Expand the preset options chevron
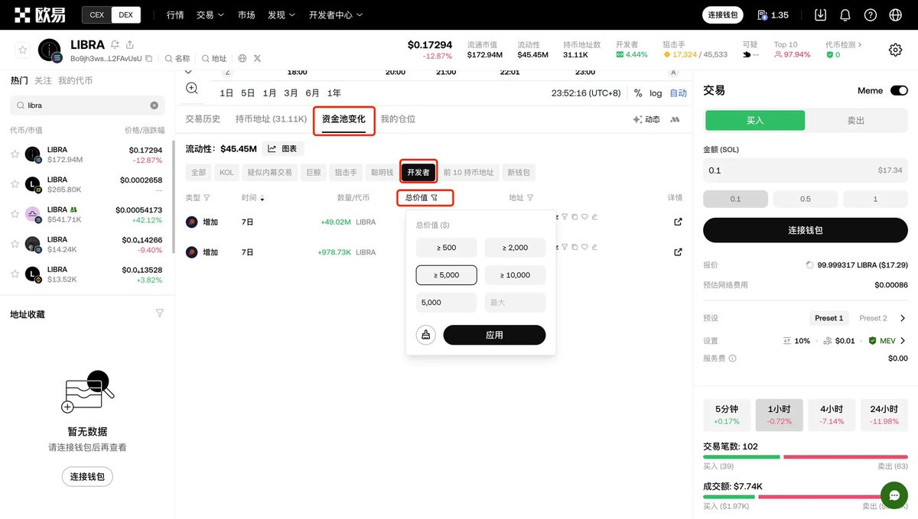Image resolution: width=918 pixels, height=519 pixels. pos(903,318)
